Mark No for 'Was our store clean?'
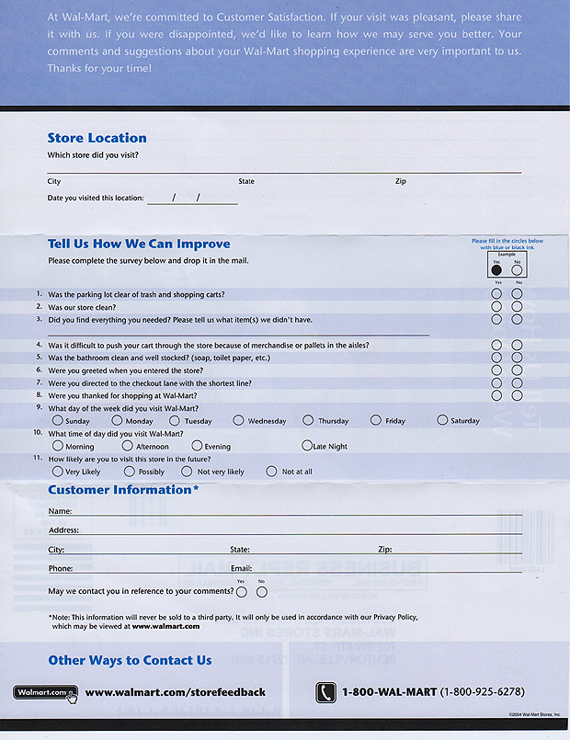570x740 pixels. [x=518, y=306]
